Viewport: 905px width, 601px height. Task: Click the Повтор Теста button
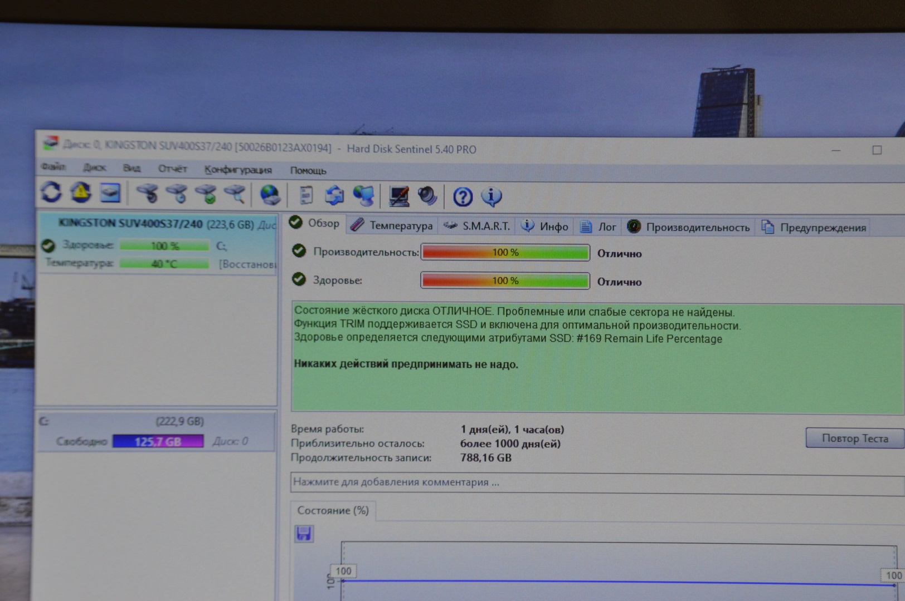point(855,438)
